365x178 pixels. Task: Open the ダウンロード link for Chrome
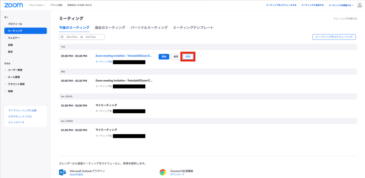click(x=178, y=174)
